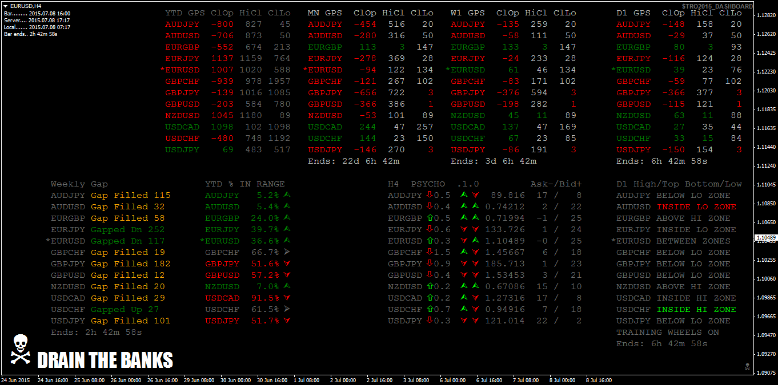
Task: Click Ends: 2h 42m 58s under Weekly Gap
Action: [x=97, y=332]
